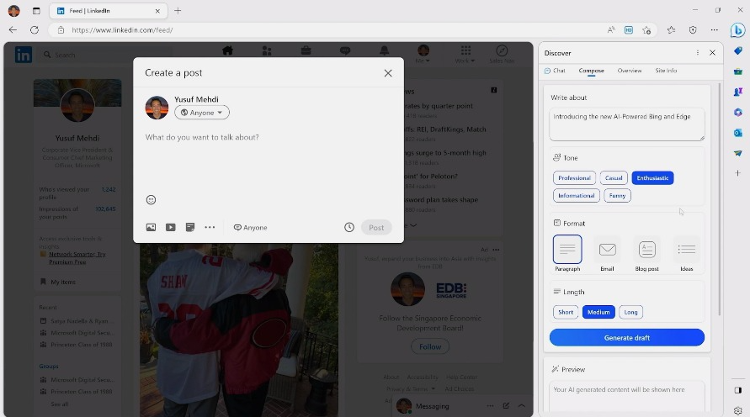The image size is (750, 417).
Task: Refresh the page in Edge
Action: coord(35,29)
